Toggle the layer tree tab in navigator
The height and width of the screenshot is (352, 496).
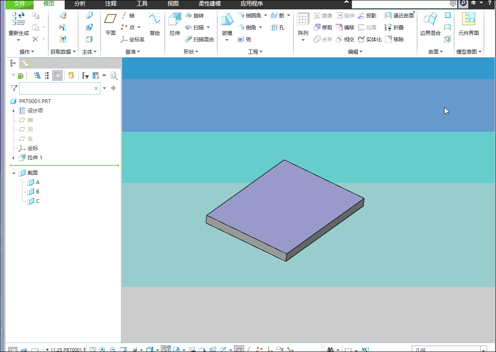click(26, 63)
